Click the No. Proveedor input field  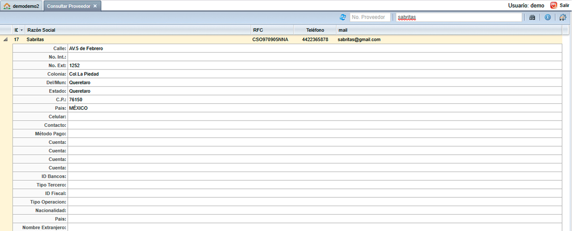[370, 17]
